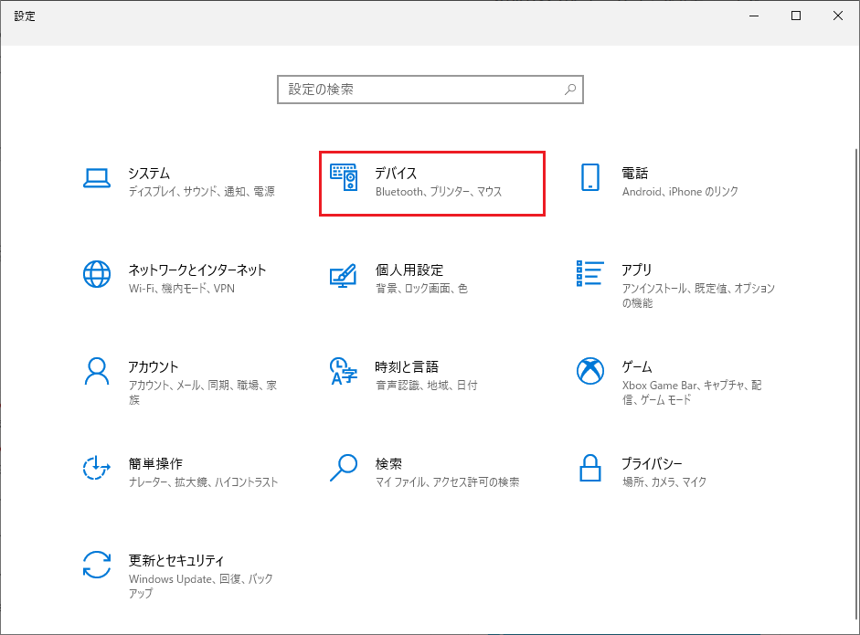Click "Android、iPhone のリンク" description
This screenshot has width=860, height=635.
click(x=680, y=191)
